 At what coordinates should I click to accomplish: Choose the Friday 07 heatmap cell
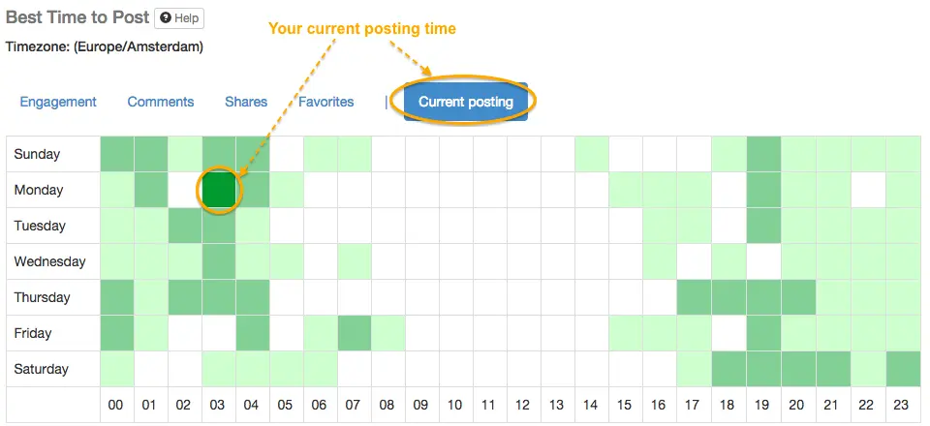tap(355, 333)
